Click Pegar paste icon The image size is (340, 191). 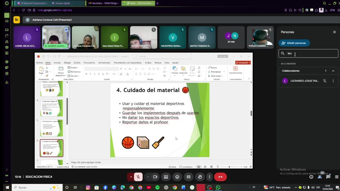41,69
